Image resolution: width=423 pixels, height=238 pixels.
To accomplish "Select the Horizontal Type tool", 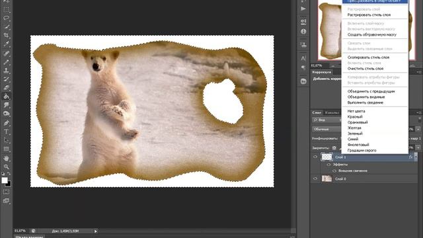I will tap(6, 132).
